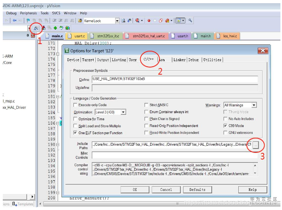The image size is (282, 210).
Task: Uncheck C99 Mode checkbox
Action: pyautogui.click(x=225, y=126)
